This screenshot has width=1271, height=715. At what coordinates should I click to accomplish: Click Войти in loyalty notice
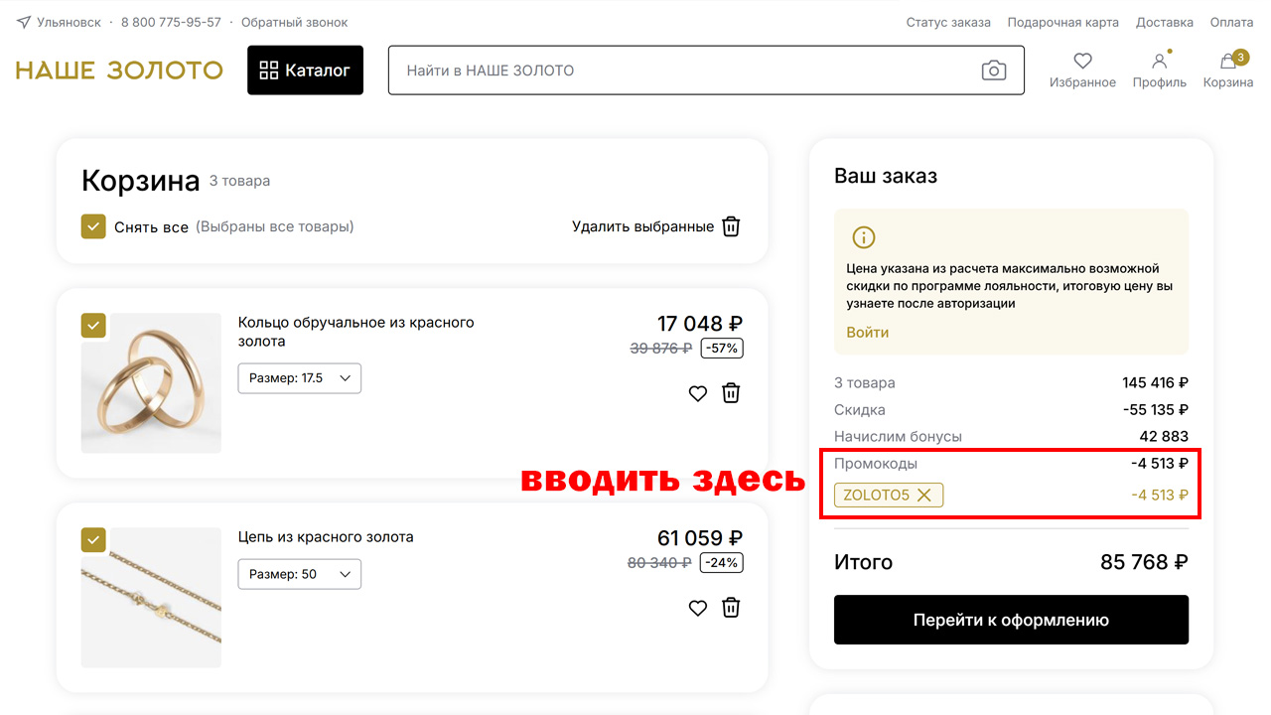(x=868, y=333)
